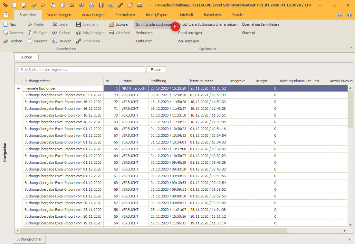This screenshot has height=244, width=355.
Task: Click the Finden button
Action: (x=156, y=70)
